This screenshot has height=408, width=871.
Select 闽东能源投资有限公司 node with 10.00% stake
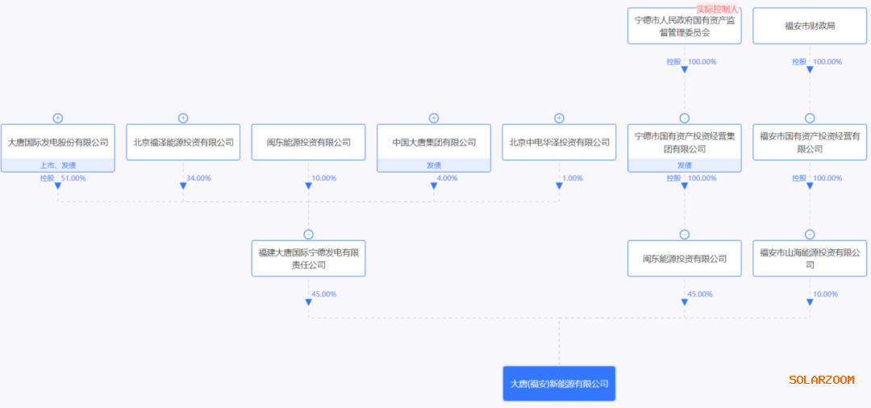[308, 143]
